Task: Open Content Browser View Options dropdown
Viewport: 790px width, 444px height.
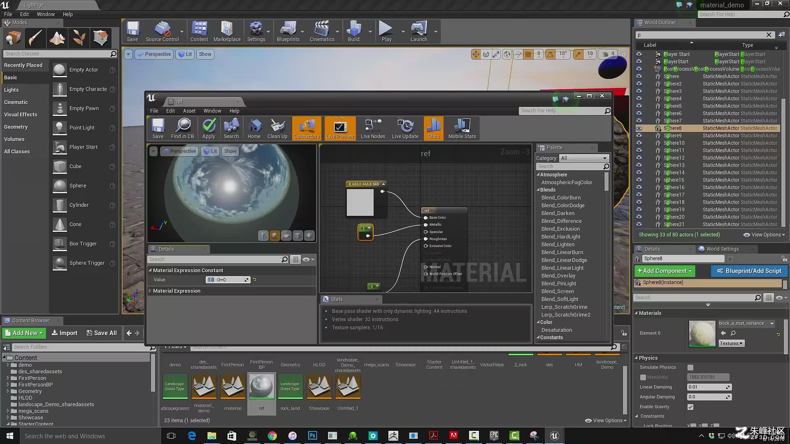Action: pyautogui.click(x=606, y=421)
